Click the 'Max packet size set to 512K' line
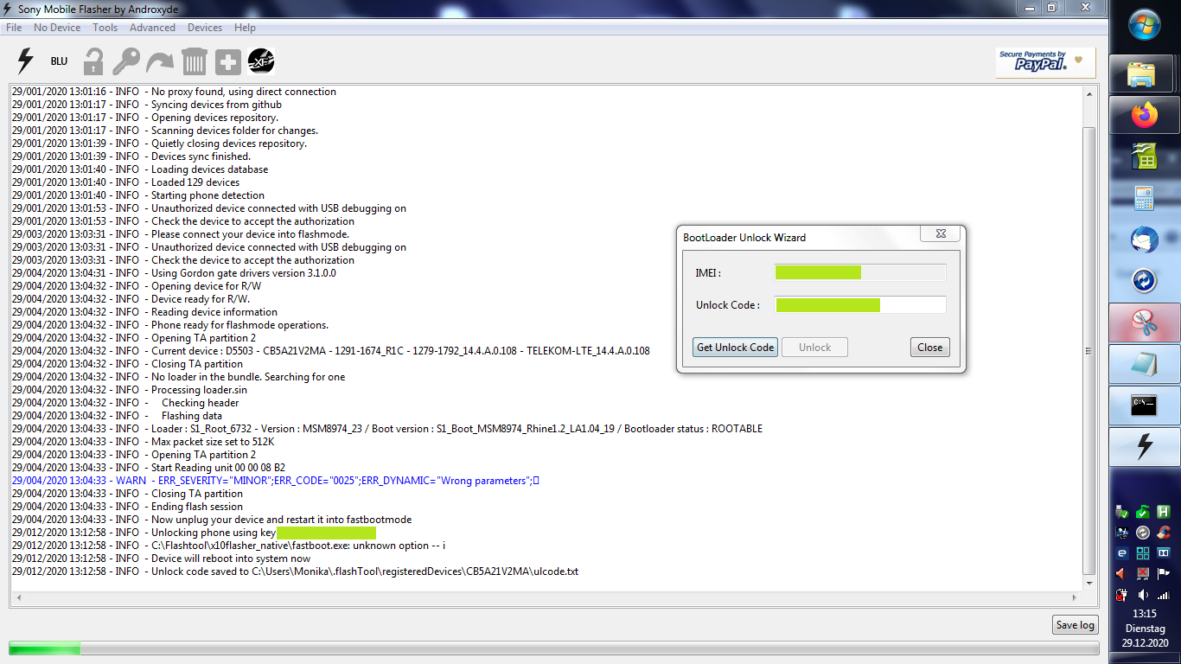Image resolution: width=1181 pixels, height=664 pixels. (144, 442)
